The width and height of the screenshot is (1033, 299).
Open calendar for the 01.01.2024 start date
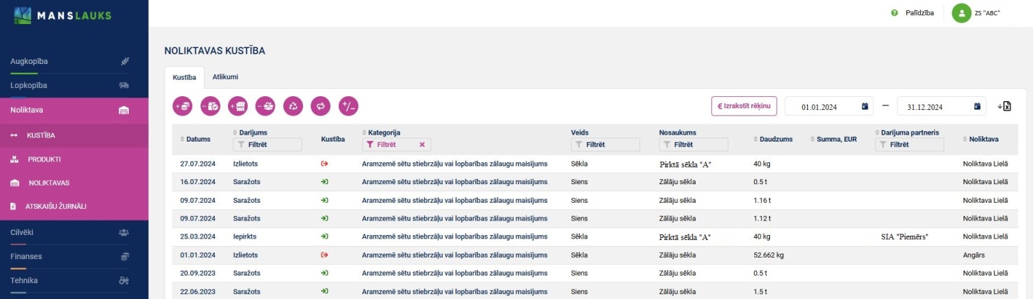(864, 107)
